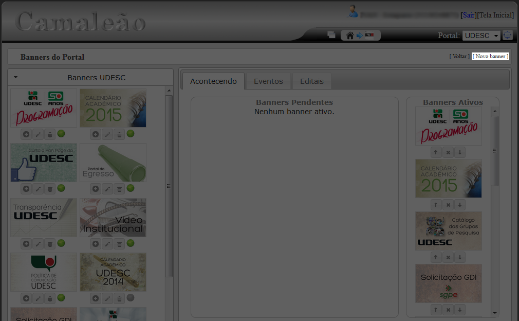The image size is (519, 321).
Task: Toggle gray status of Calendário UDESC 2014 banner
Action: tap(131, 297)
